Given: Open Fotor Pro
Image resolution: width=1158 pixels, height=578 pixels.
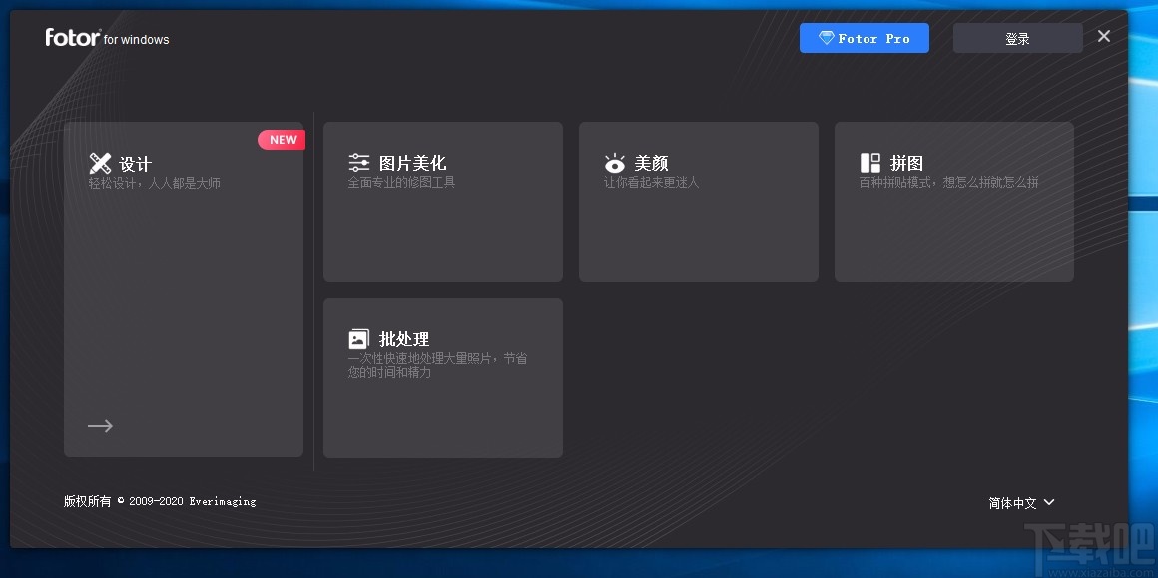Looking at the screenshot, I should click(865, 37).
